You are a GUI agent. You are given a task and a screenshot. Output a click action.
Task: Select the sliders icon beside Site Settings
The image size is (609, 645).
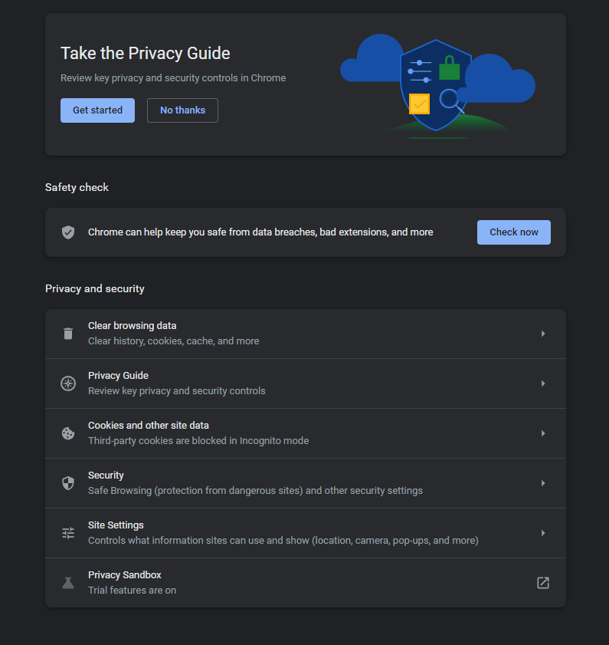click(x=67, y=532)
